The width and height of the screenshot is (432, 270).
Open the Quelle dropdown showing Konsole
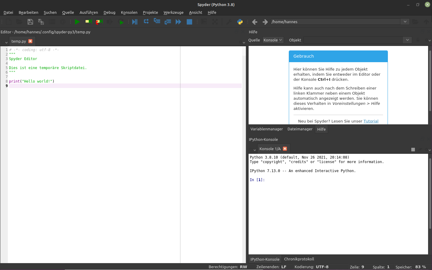(x=273, y=40)
